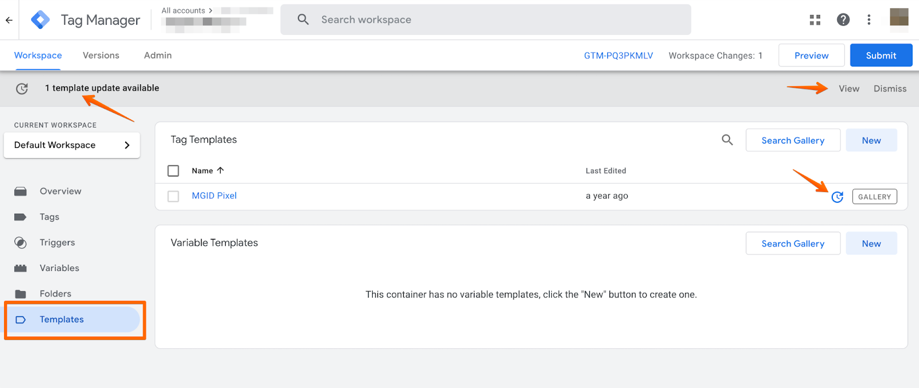Viewport: 919px width, 388px height.
Task: Select Triggers in the sidebar
Action: click(57, 242)
